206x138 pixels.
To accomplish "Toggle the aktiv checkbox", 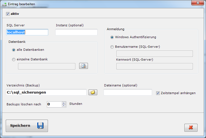I will pyautogui.click(x=8, y=14).
